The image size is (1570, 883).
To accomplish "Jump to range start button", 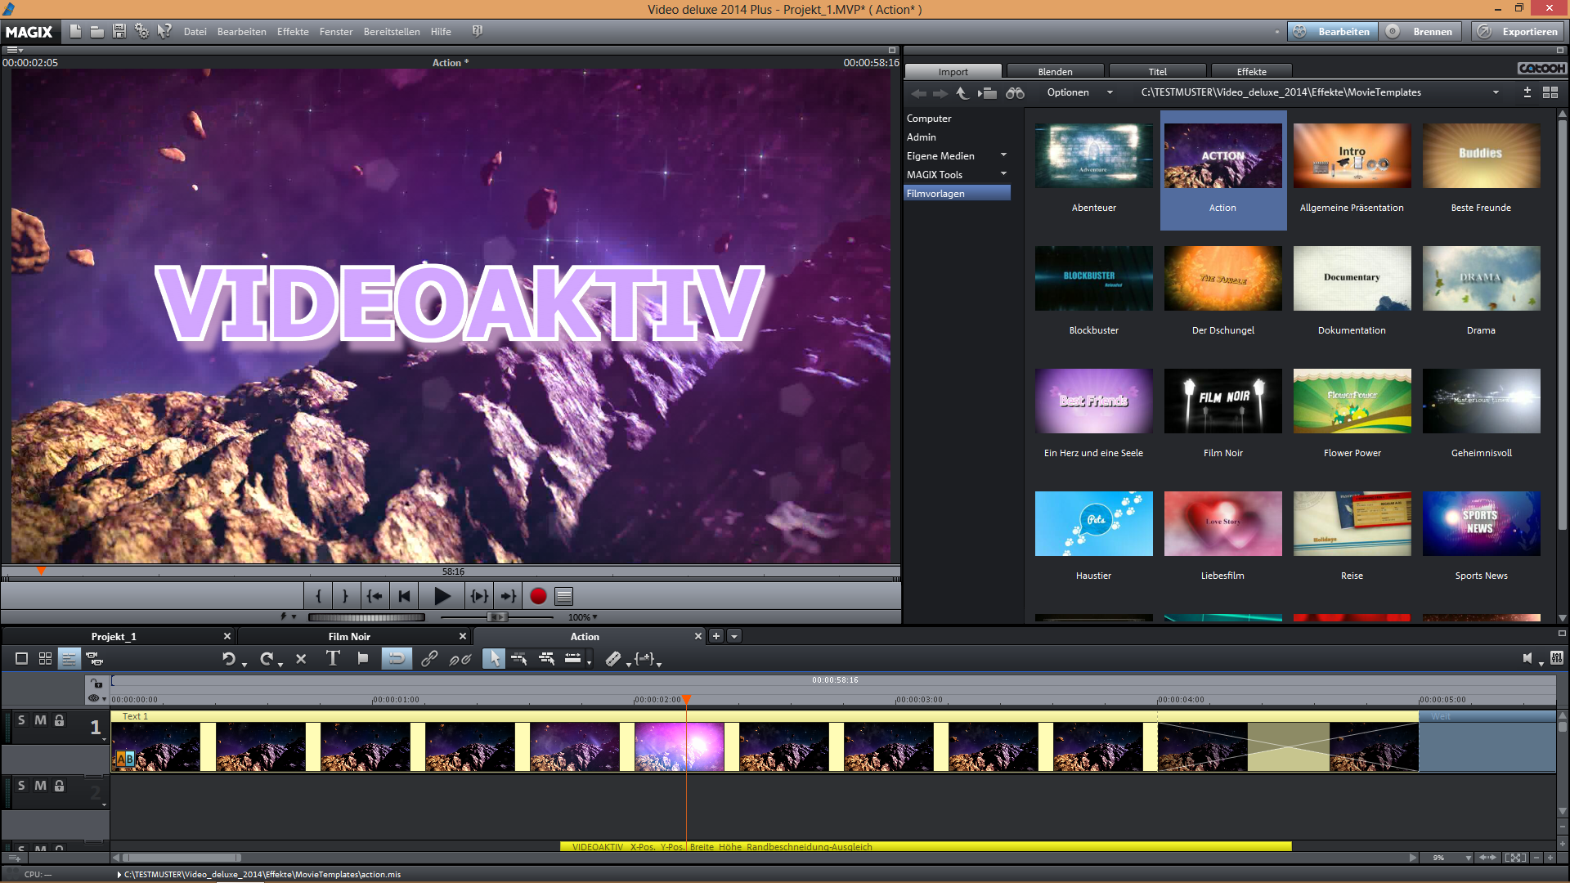I will tap(374, 596).
